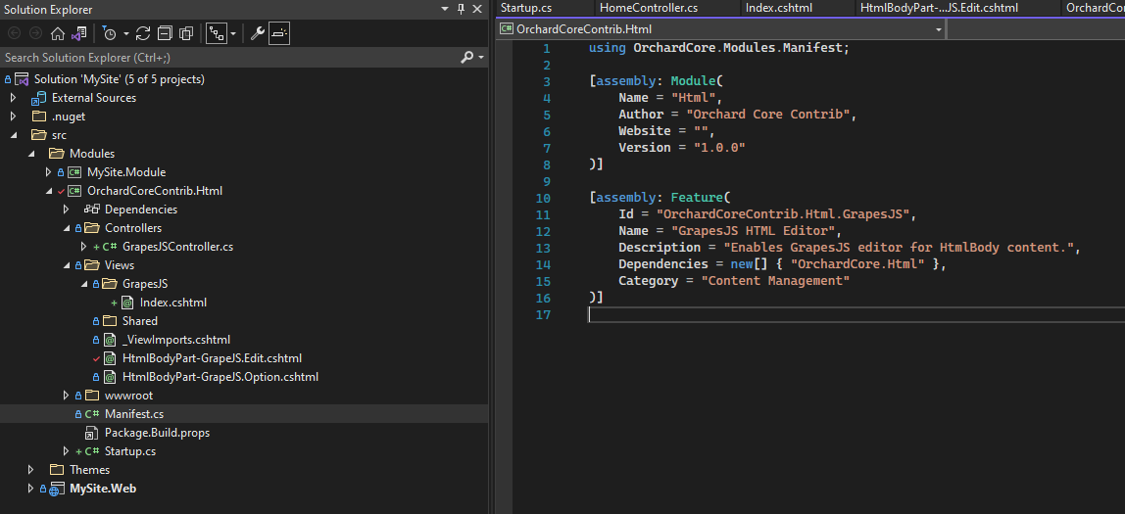This screenshot has height=514, width=1125.
Task: Click MySite.Web globe project icon
Action: [57, 489]
